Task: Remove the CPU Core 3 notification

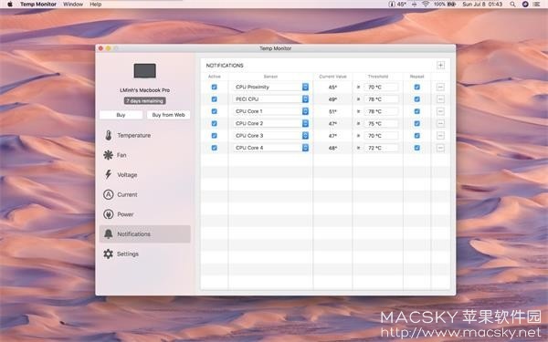Action: [440, 135]
